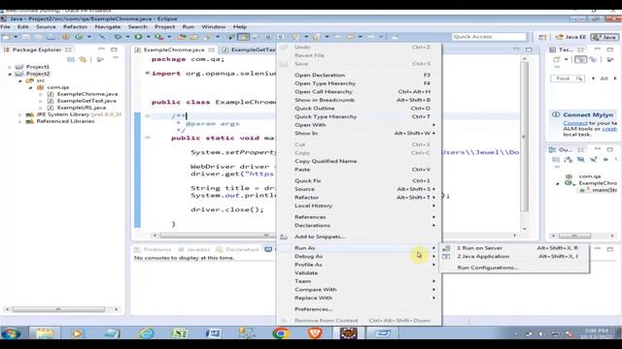Click the Print icon in the toolbar
The height and width of the screenshot is (349, 622).
52,37
